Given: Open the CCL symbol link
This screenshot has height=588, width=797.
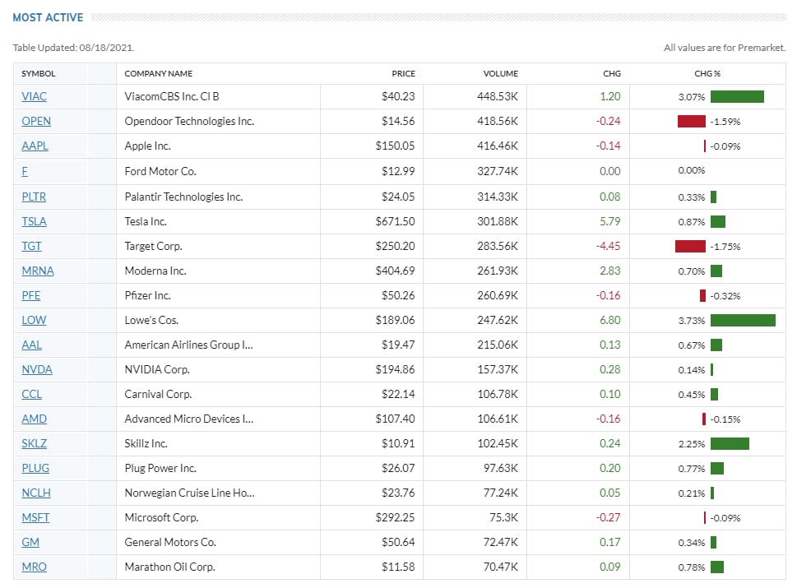Looking at the screenshot, I should pyautogui.click(x=31, y=395).
